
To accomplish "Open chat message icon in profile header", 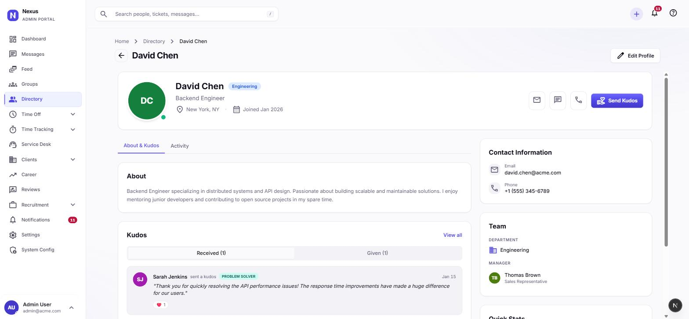I will pyautogui.click(x=558, y=100).
